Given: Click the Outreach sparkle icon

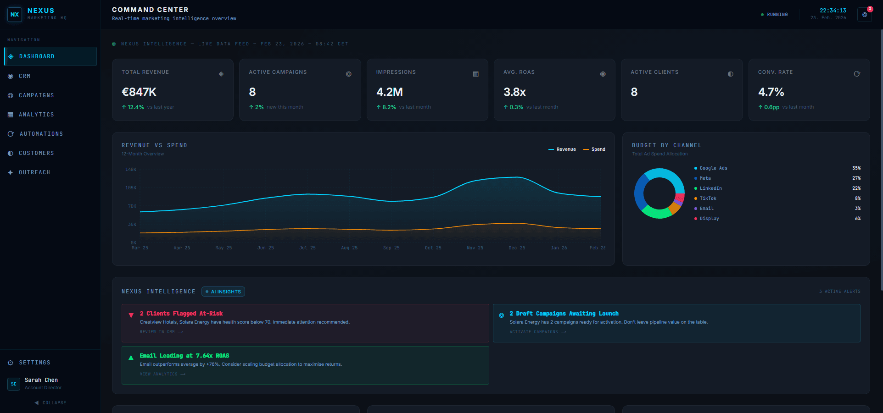Looking at the screenshot, I should click(x=10, y=172).
